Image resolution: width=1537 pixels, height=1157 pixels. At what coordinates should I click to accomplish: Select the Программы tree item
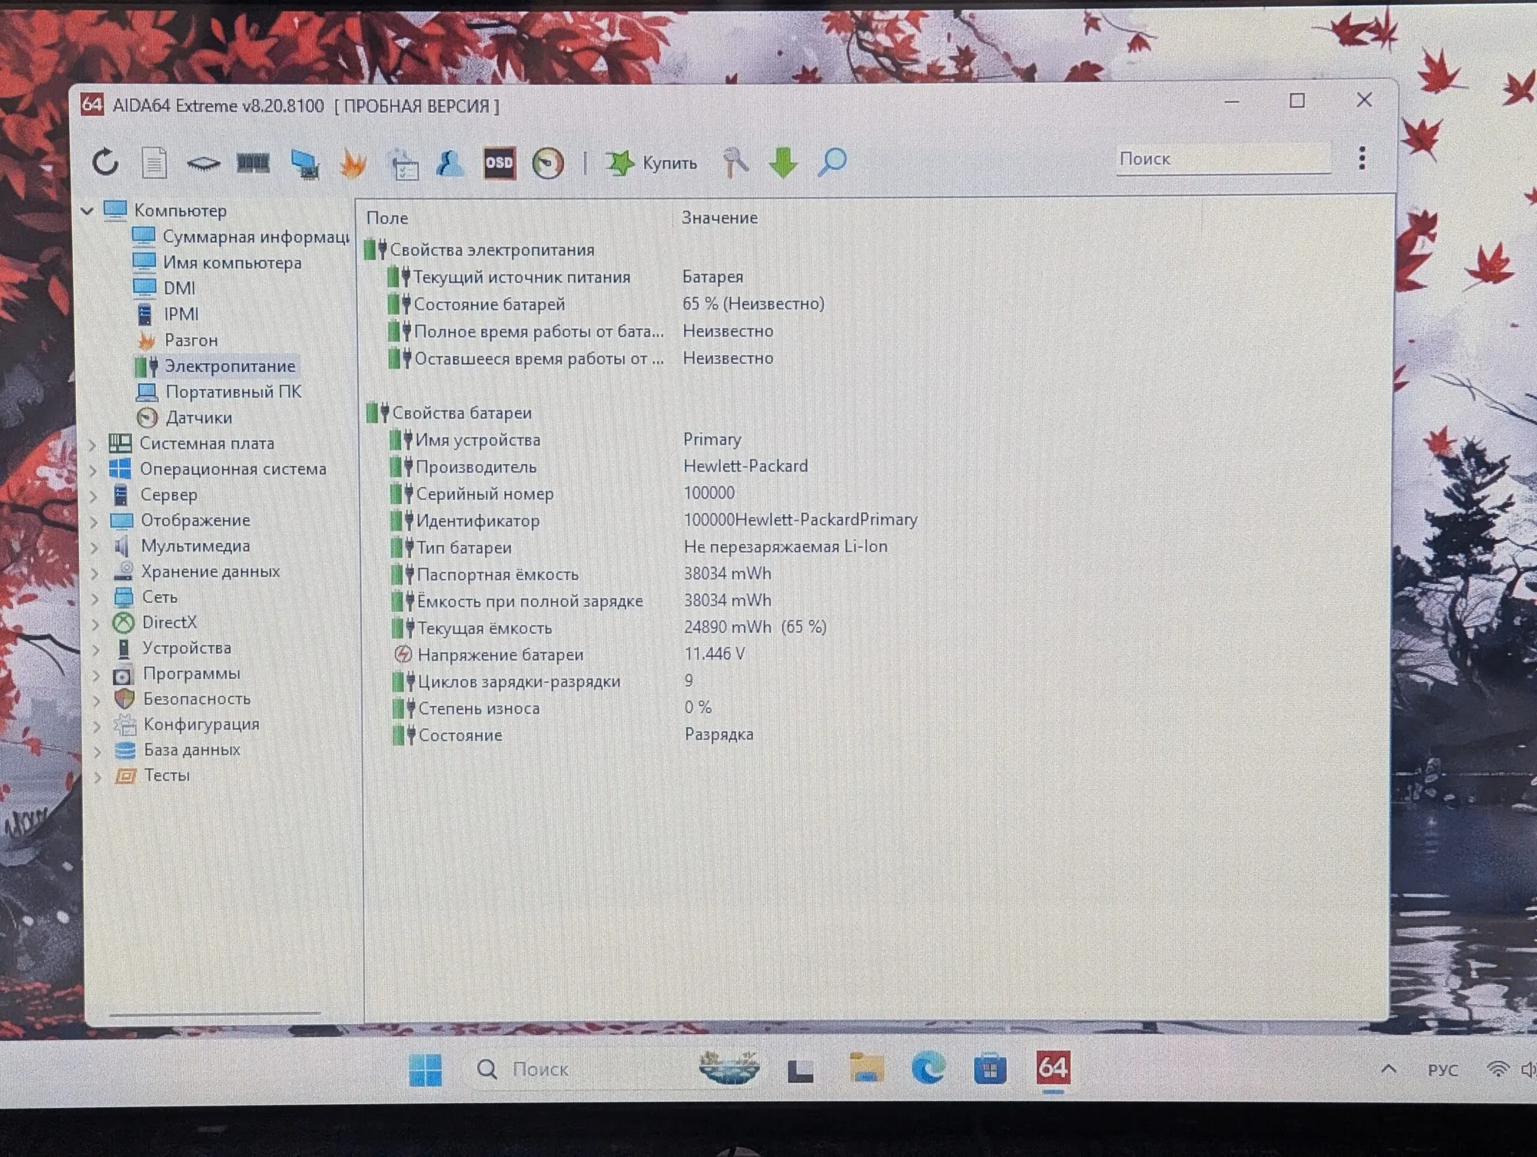[x=177, y=674]
